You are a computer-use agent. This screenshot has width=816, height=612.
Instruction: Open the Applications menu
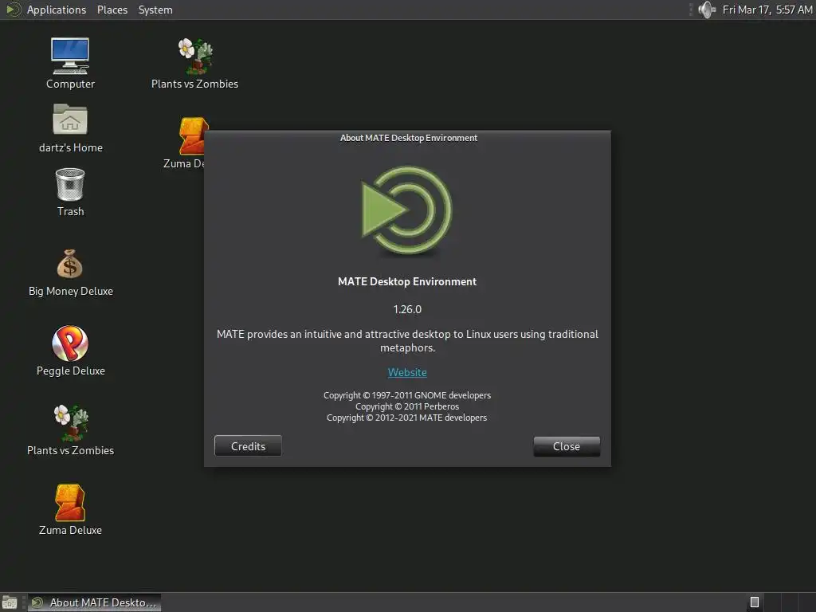click(57, 10)
